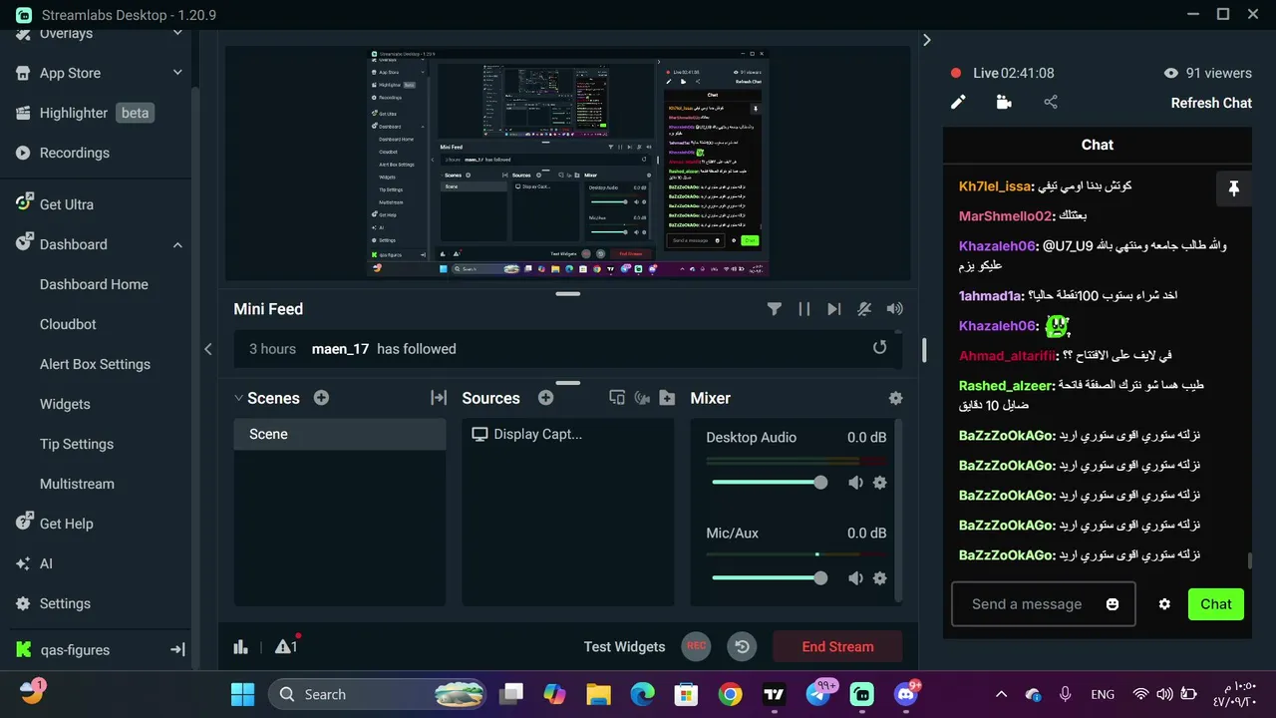The width and height of the screenshot is (1276, 718).
Task: Add a new scene with the plus icon
Action: pos(321,398)
